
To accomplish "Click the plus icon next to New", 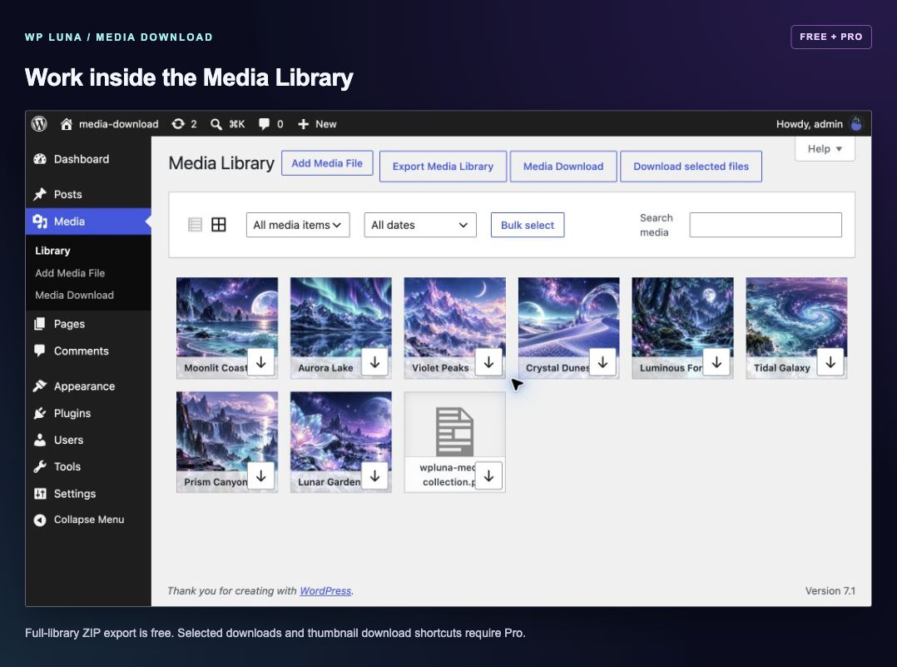I will (x=303, y=124).
